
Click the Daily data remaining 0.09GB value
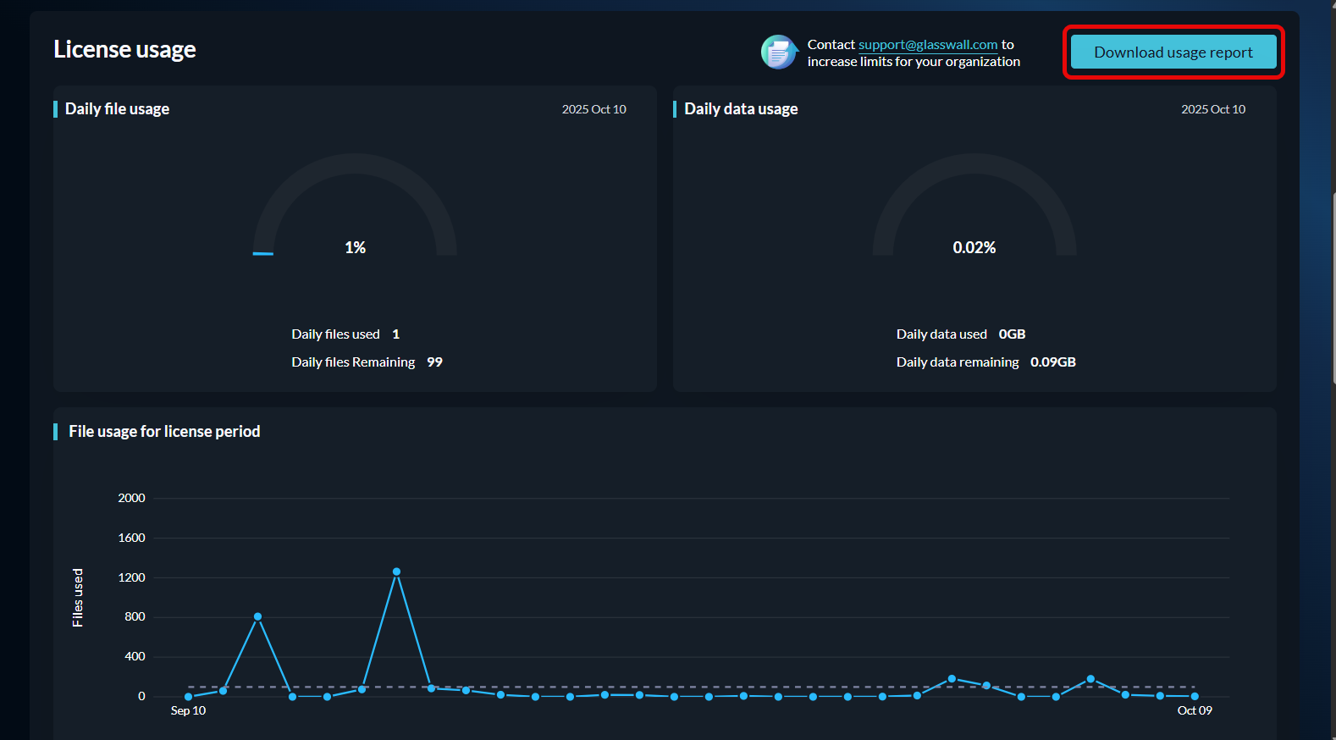pyautogui.click(x=1052, y=362)
